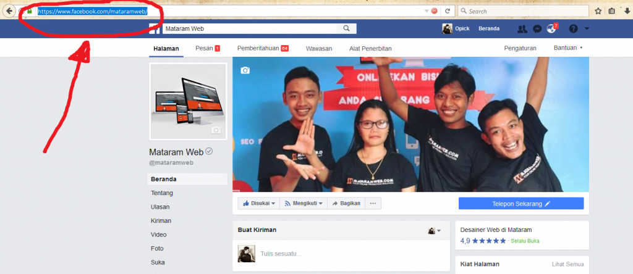Image resolution: width=633 pixels, height=274 pixels.
Task: Expand the account menu arrow in top bar
Action: pyautogui.click(x=587, y=28)
